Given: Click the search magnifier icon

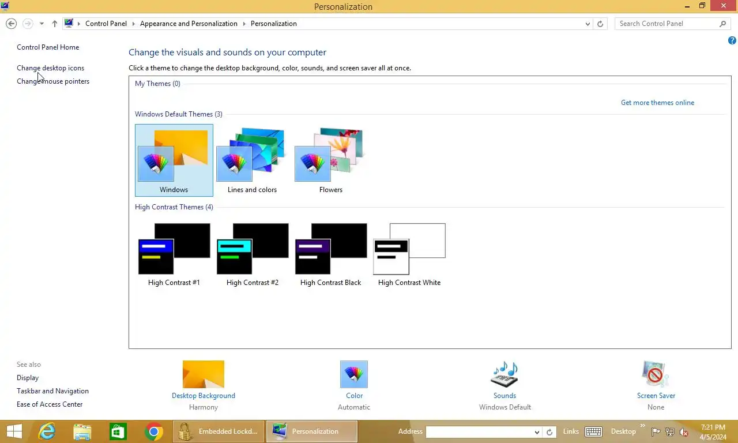Looking at the screenshot, I should pyautogui.click(x=723, y=24).
